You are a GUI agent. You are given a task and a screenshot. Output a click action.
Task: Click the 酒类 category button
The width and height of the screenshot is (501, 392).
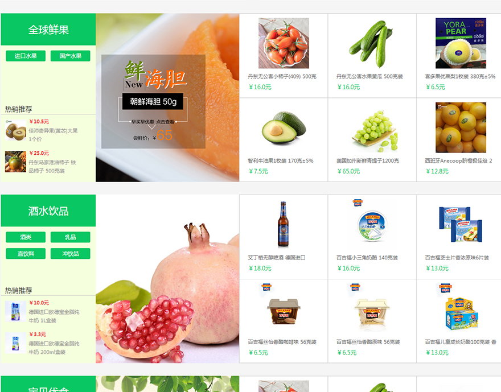(26, 237)
